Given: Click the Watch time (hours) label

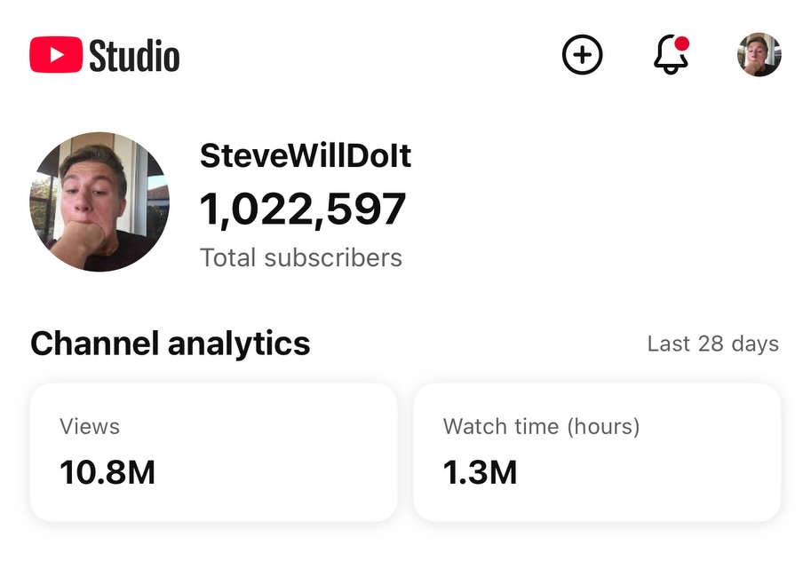Looking at the screenshot, I should click(541, 426).
